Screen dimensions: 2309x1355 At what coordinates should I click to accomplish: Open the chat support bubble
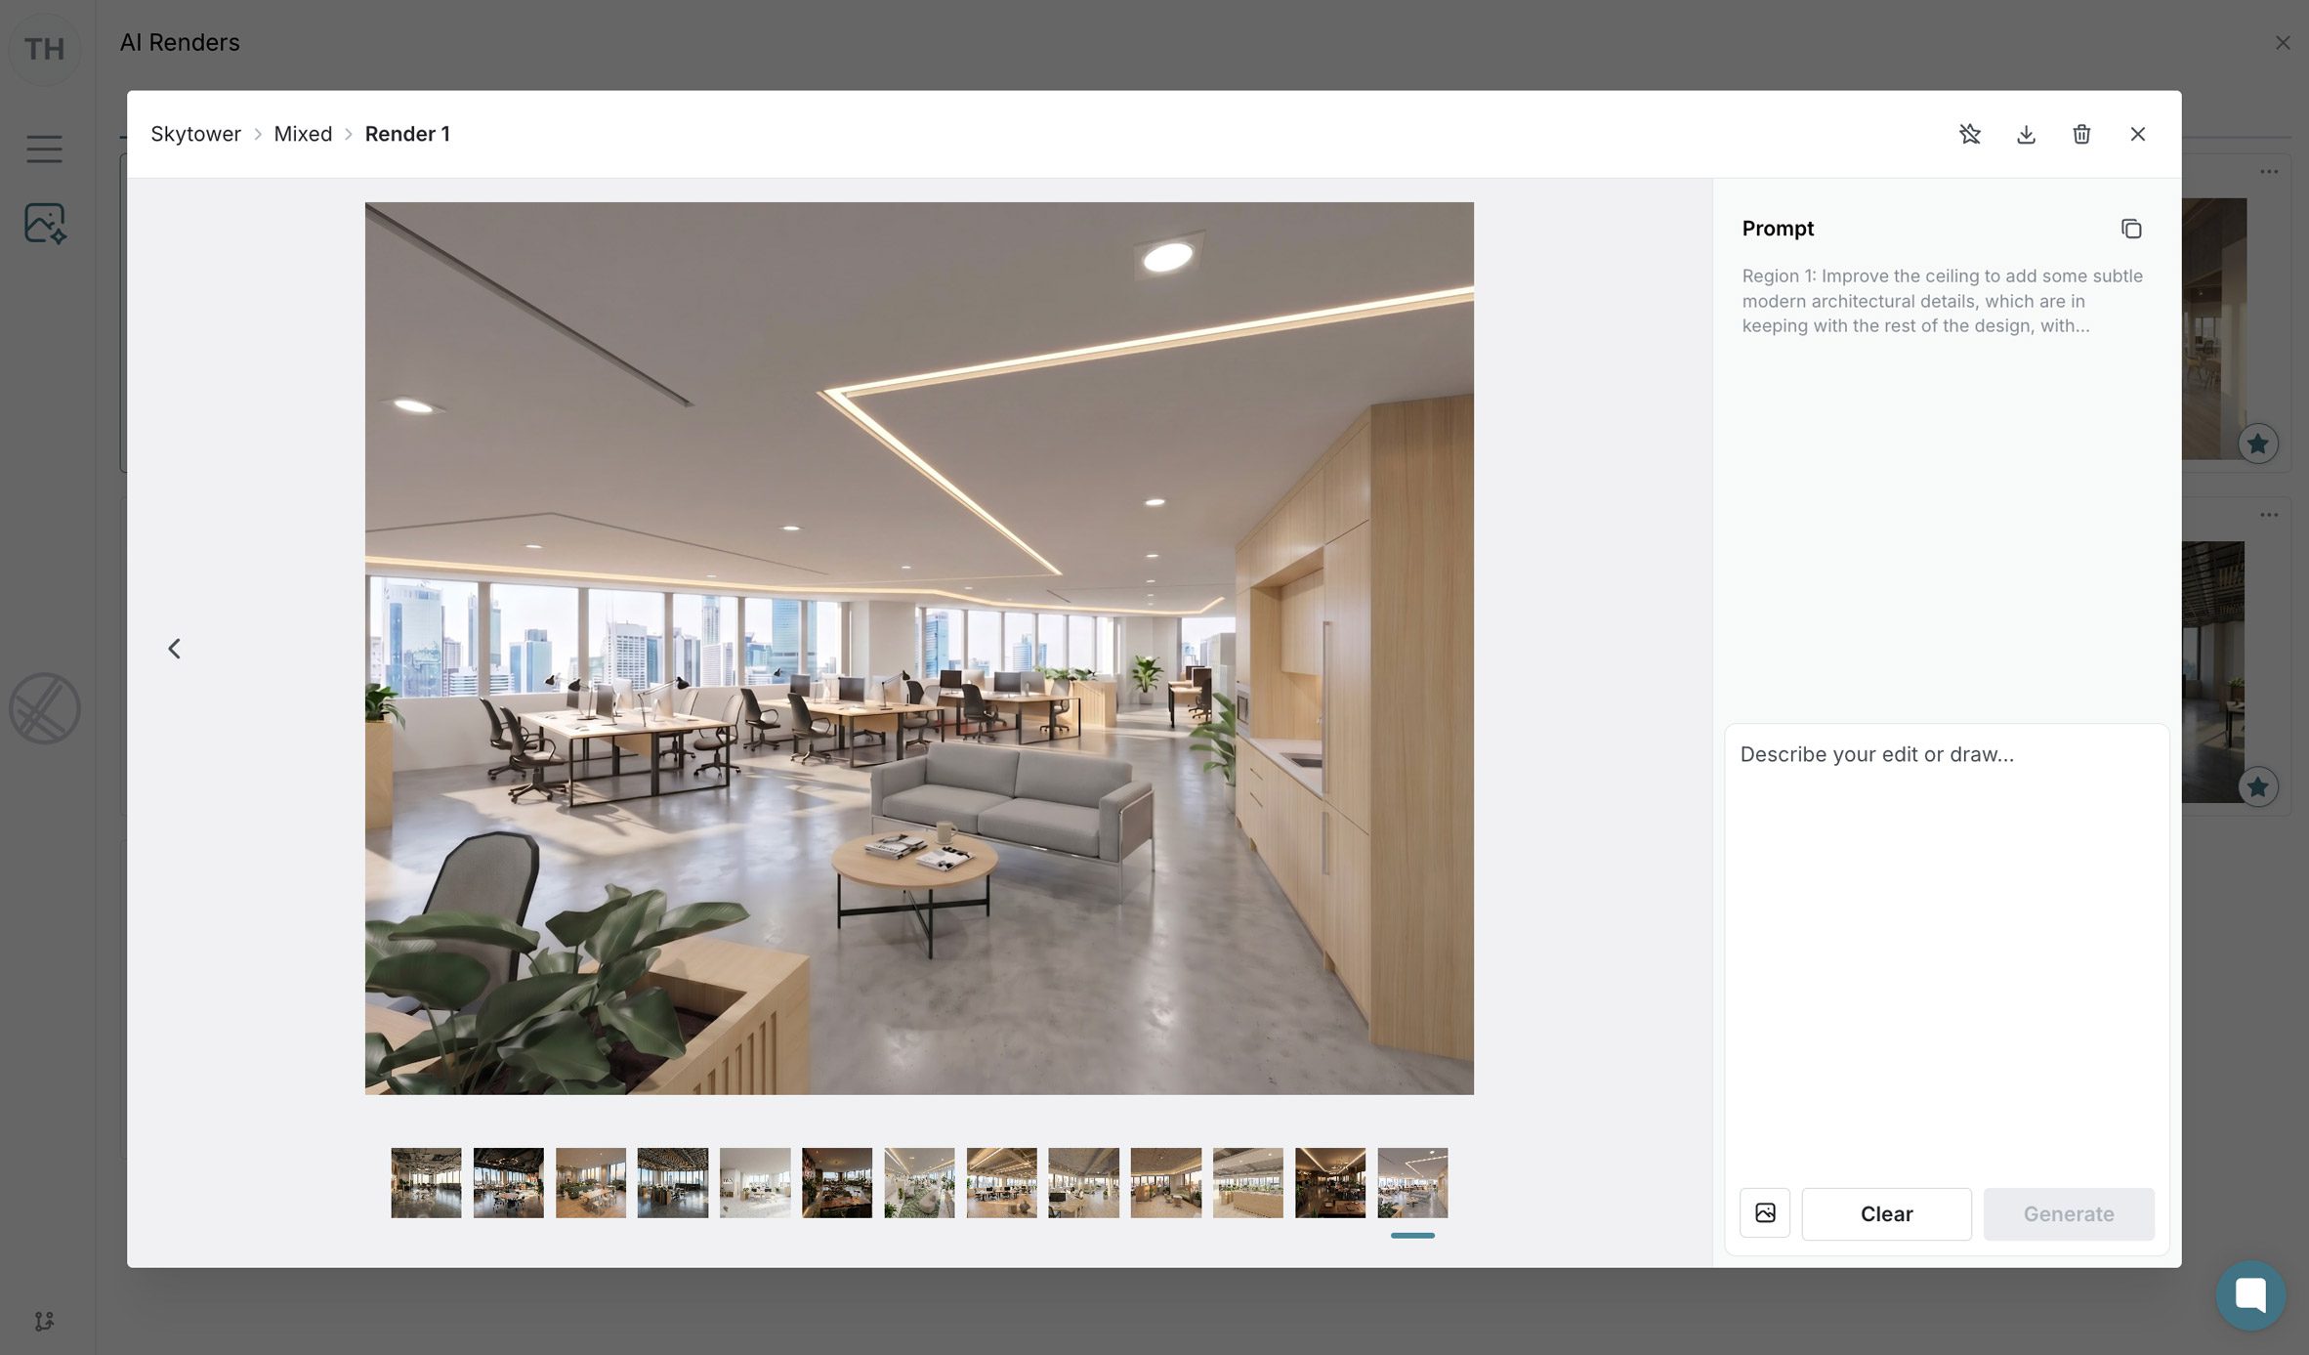2250,1295
